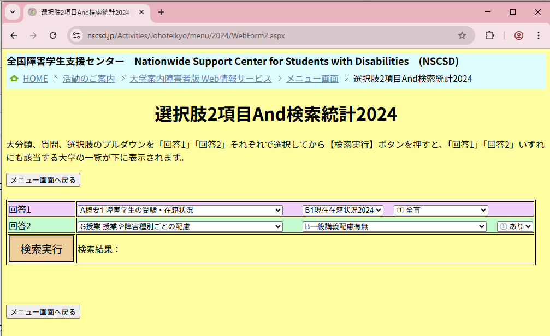
Task: Open the 回答1 category dropdown A概要1
Action: pos(180,210)
